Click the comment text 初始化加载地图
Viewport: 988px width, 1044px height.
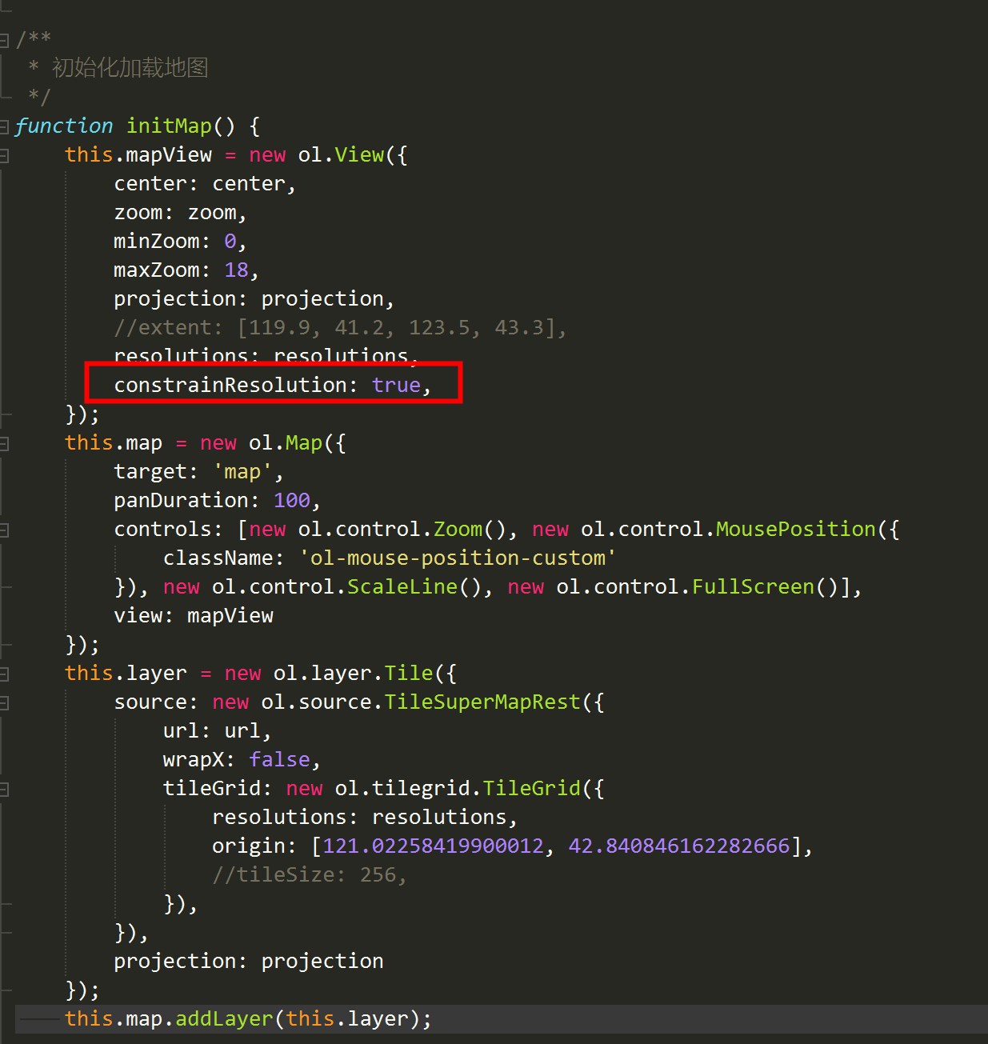point(130,68)
